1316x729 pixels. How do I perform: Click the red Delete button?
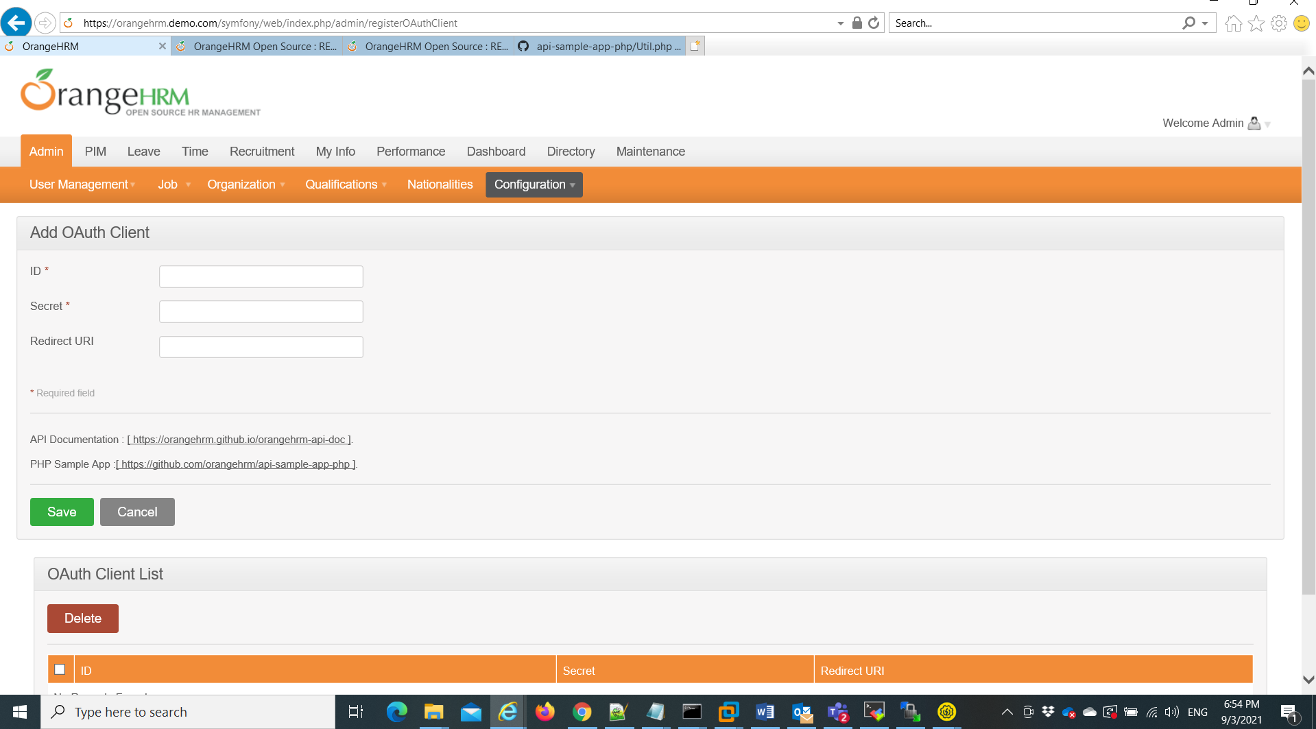[x=82, y=618]
